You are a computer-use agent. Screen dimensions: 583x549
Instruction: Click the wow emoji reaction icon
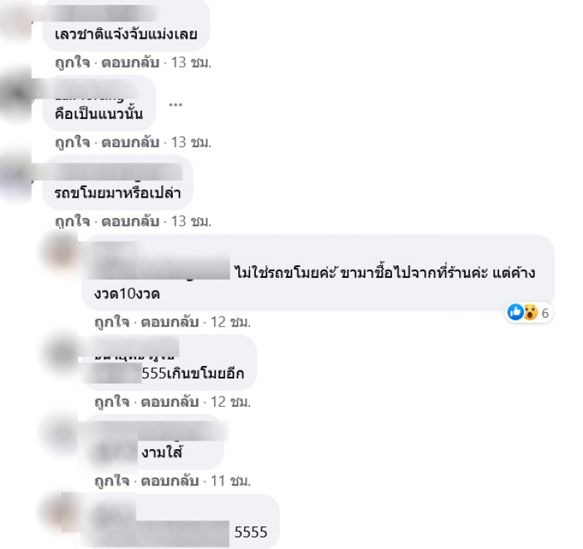(531, 312)
